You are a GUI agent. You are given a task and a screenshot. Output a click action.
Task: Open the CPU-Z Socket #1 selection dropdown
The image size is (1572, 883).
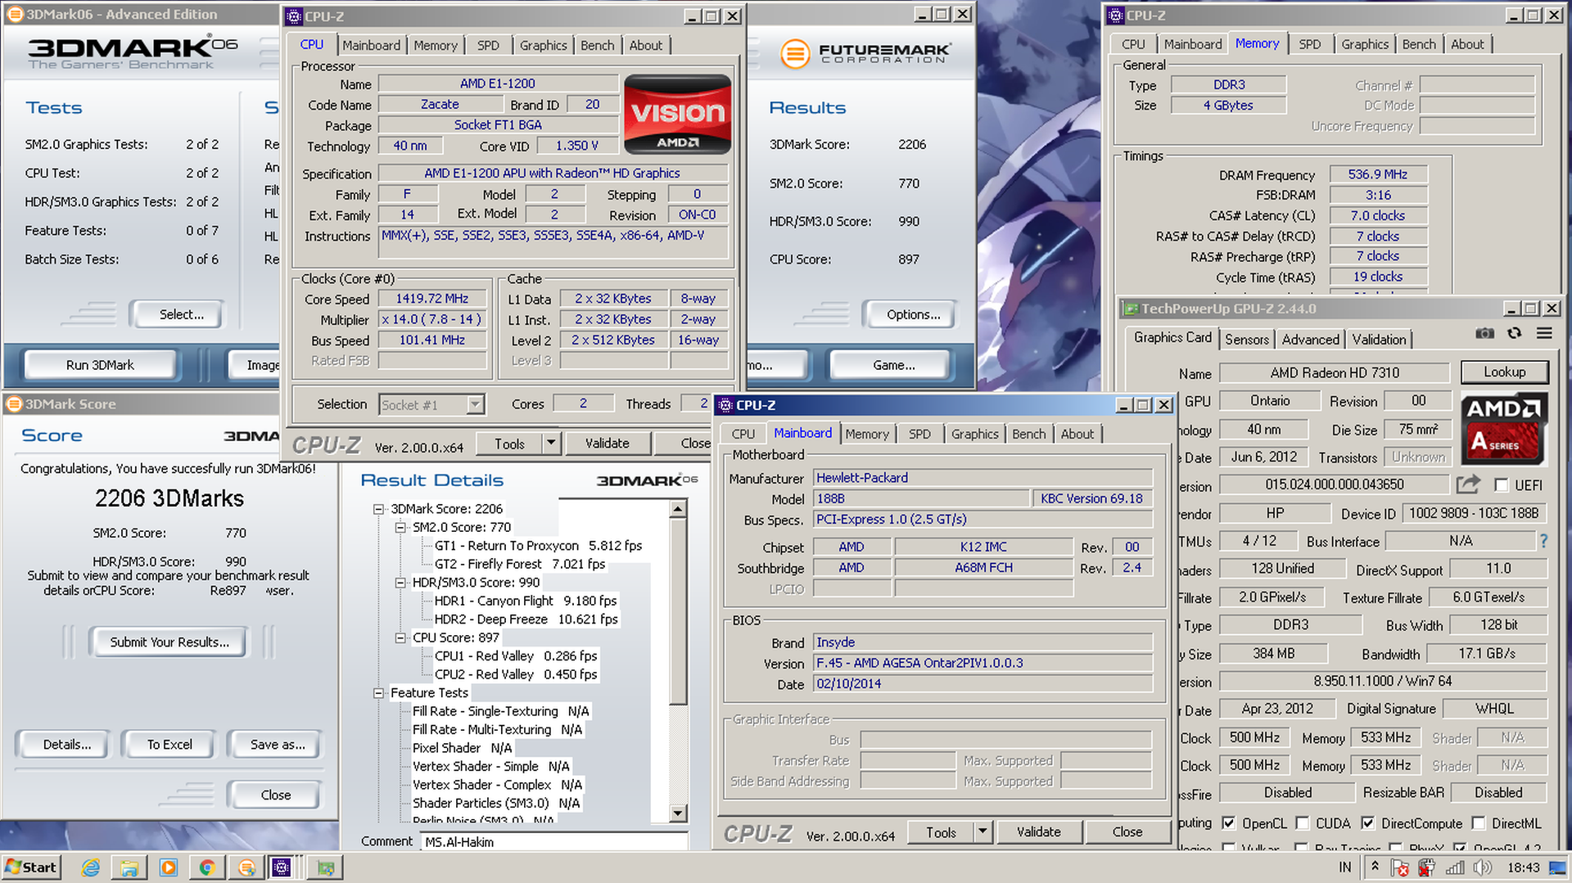[475, 405]
